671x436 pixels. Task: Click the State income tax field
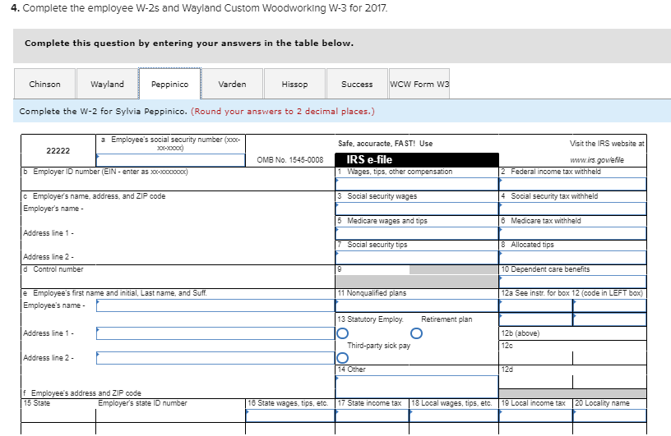click(372, 416)
